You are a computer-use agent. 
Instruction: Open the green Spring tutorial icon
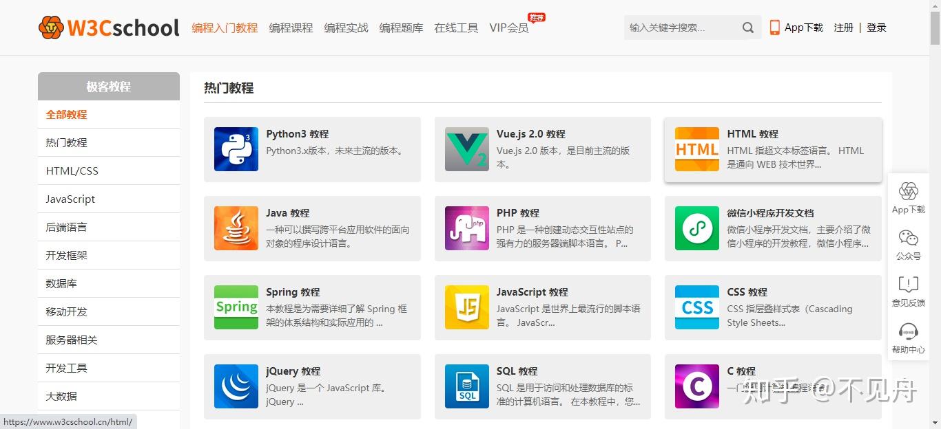point(236,307)
